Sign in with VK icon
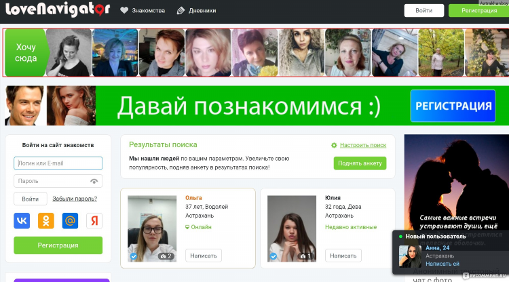This screenshot has height=282, width=509. (x=22, y=221)
